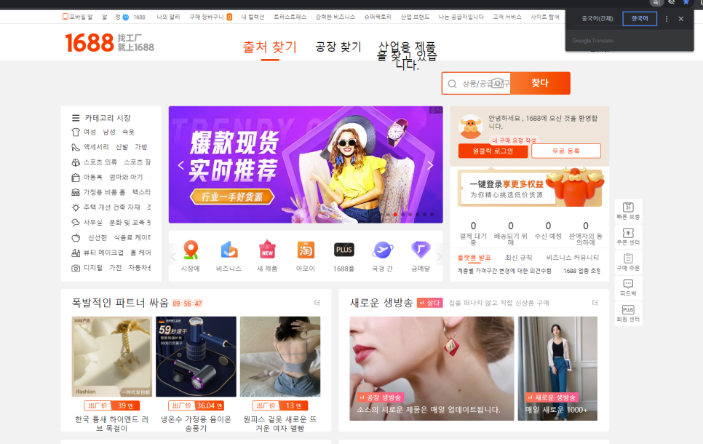Switch to 비즈니스 커뮤니티 tab
This screenshot has width=703, height=444.
pos(573,258)
